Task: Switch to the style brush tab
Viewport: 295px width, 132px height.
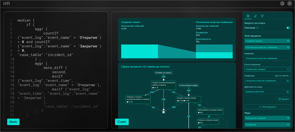Action: (255, 16)
